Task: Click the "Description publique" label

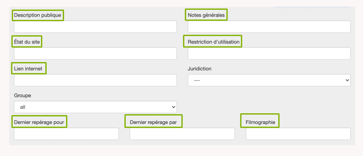Action: coord(37,15)
